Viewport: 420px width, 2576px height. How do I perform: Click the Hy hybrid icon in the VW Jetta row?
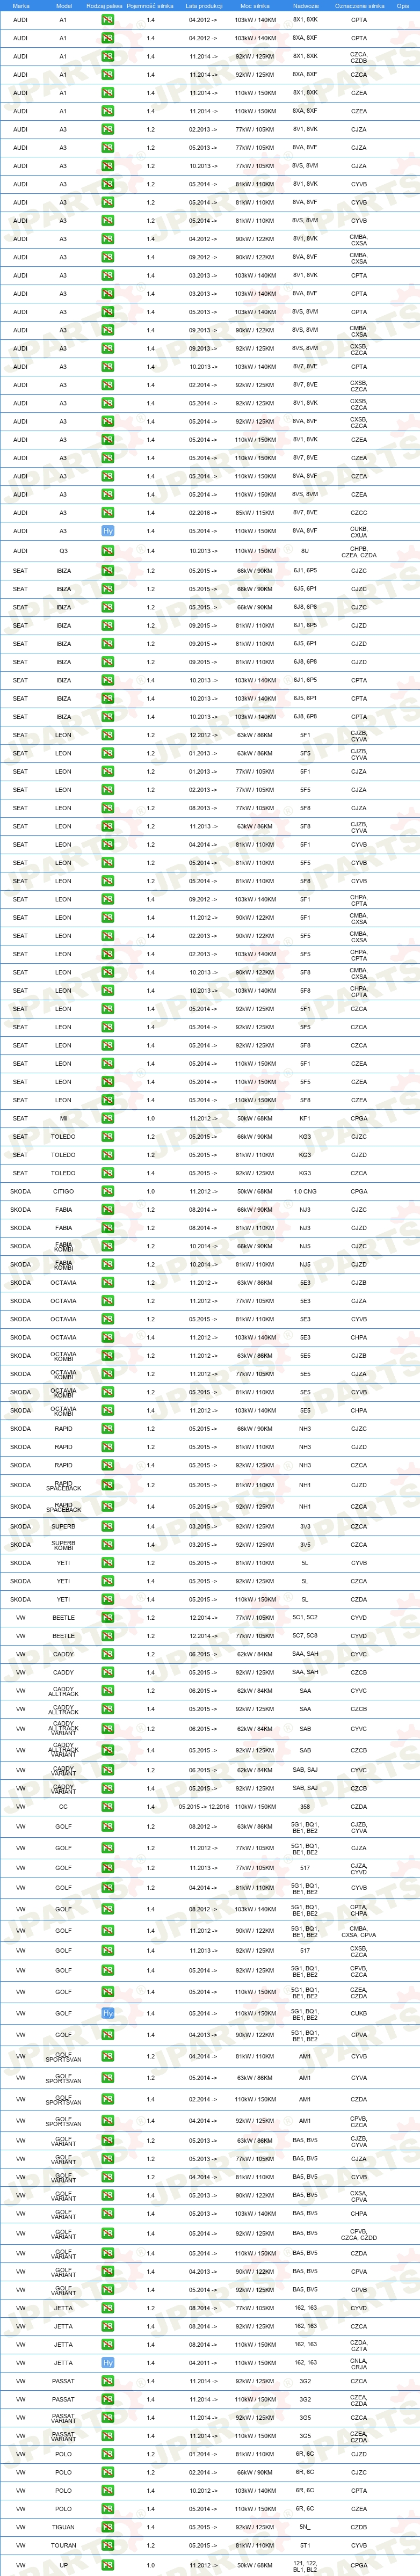[108, 2362]
